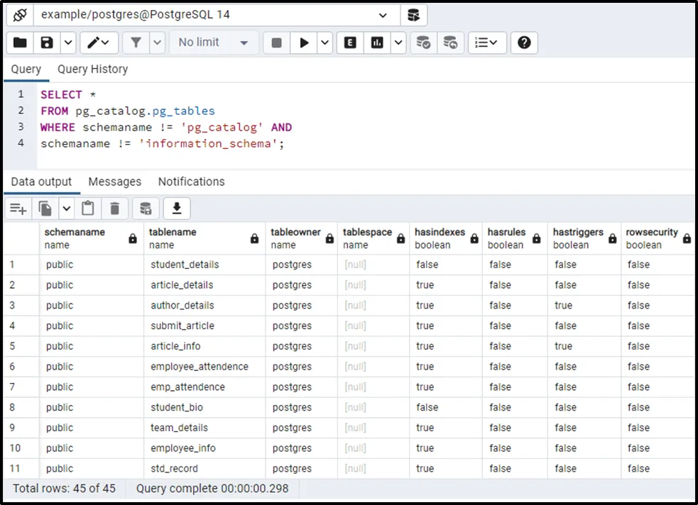The image size is (698, 505).
Task: Open the Messages tab
Action: pos(114,182)
